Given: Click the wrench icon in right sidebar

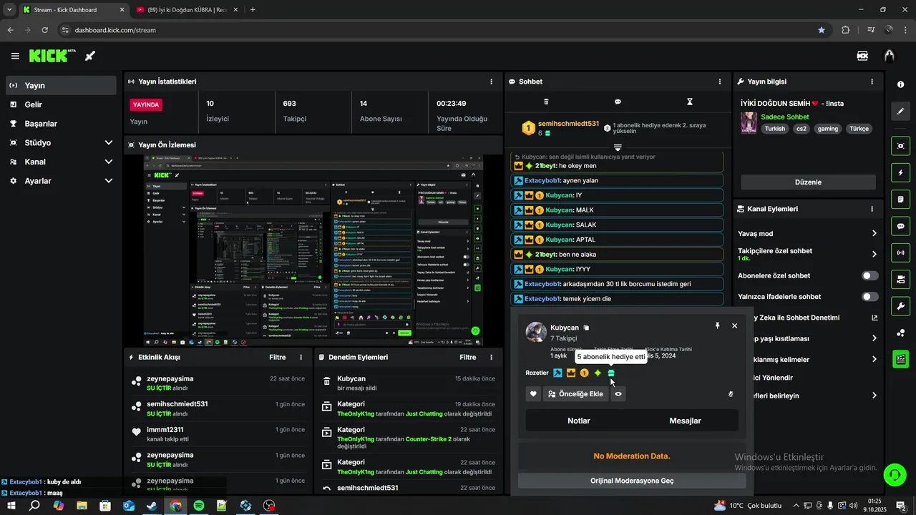Looking at the screenshot, I should pyautogui.click(x=900, y=306).
